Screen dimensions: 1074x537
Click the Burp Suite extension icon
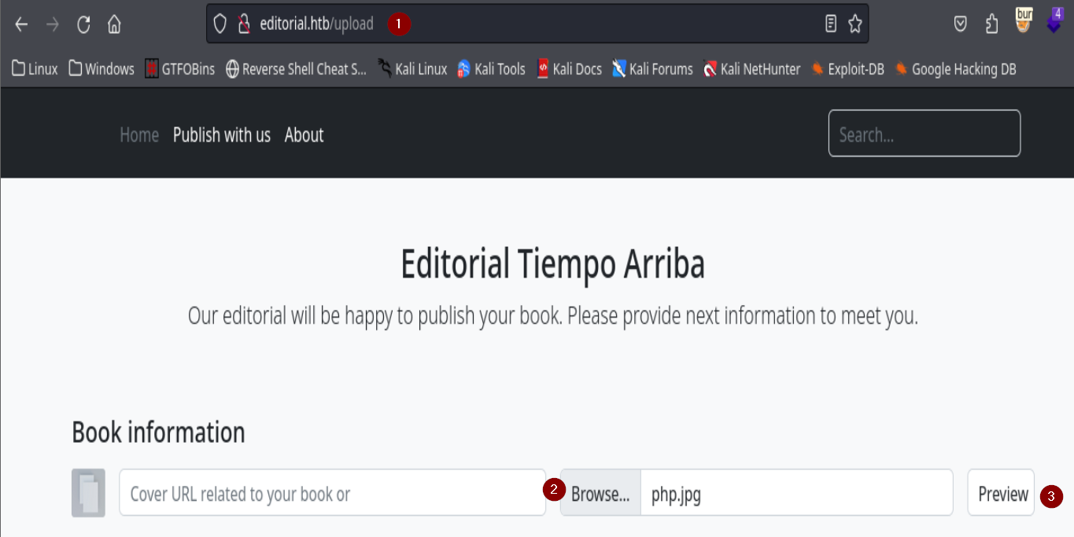(x=1024, y=20)
